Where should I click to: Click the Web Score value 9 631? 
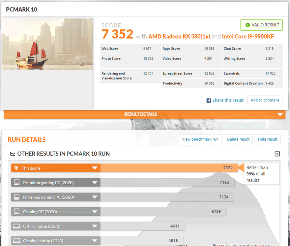click(147, 49)
